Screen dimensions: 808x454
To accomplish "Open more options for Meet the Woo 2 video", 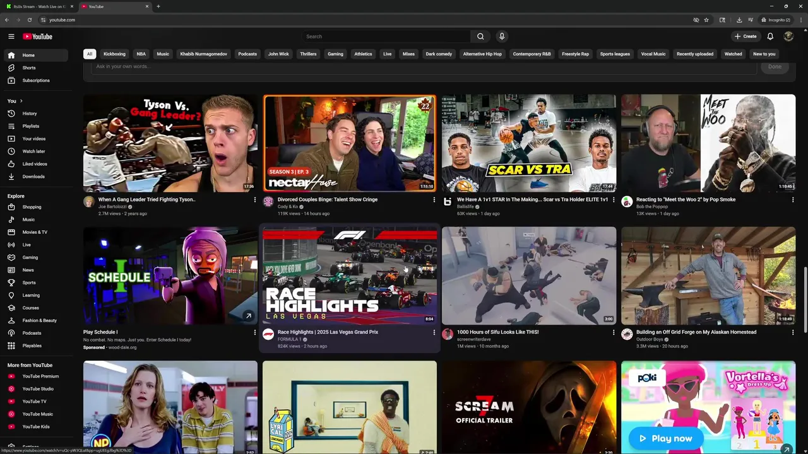I will 793,200.
